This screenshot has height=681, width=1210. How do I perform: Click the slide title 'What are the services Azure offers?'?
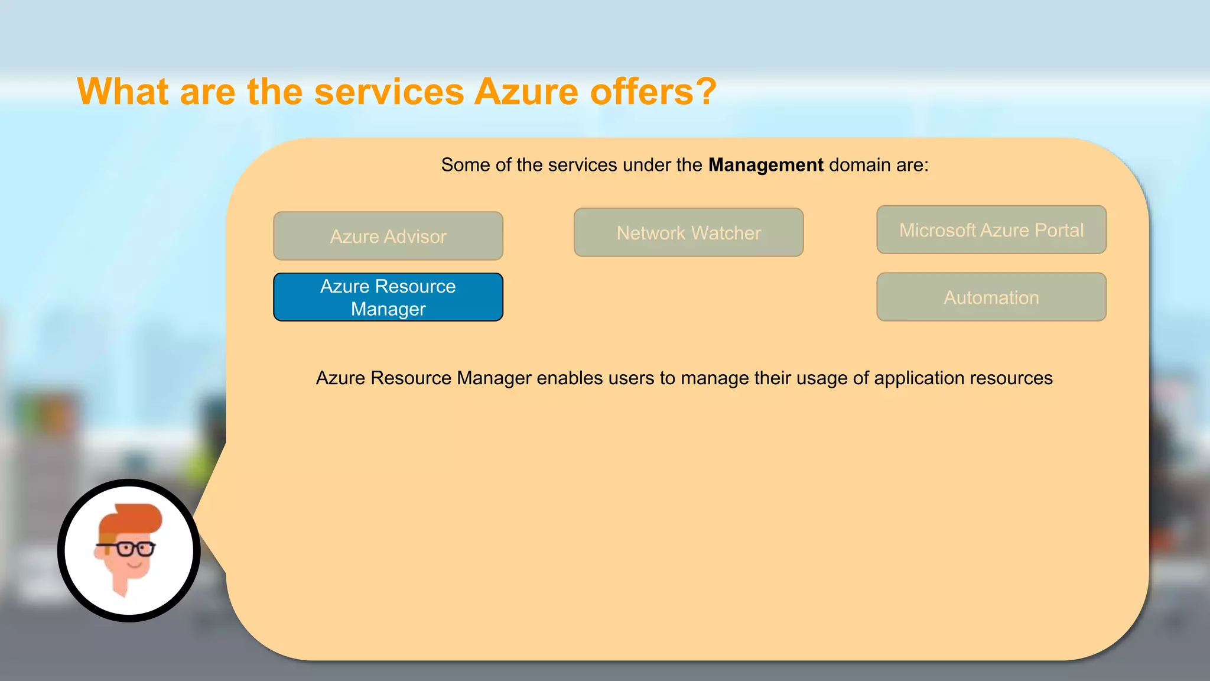(x=396, y=92)
